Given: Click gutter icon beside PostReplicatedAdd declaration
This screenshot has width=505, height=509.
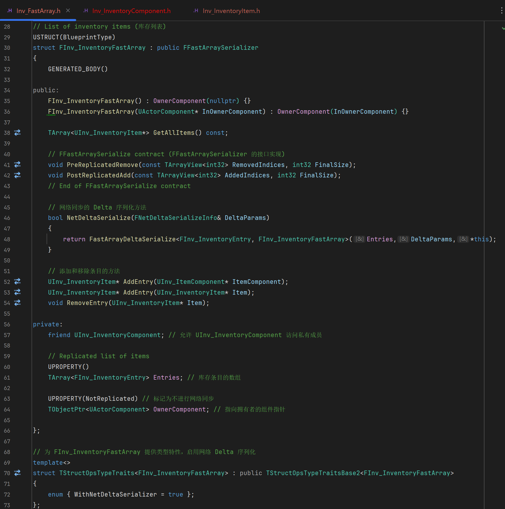Looking at the screenshot, I should point(17,175).
